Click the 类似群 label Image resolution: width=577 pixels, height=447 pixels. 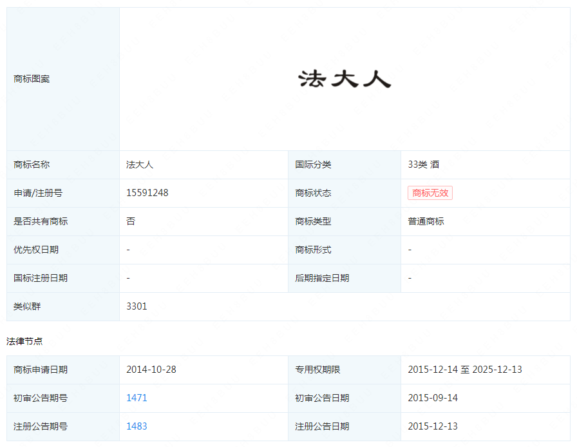point(27,306)
